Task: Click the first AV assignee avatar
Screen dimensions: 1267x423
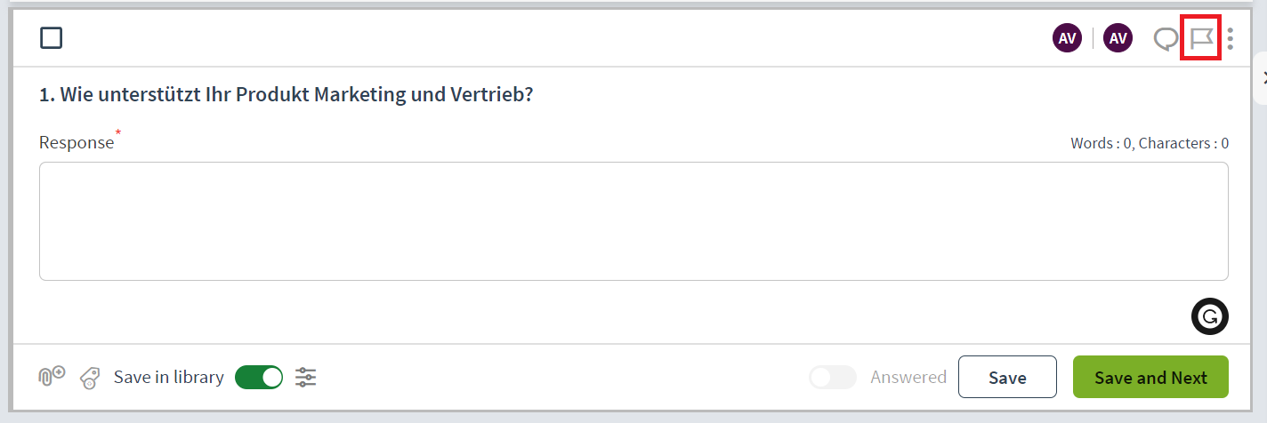Action: coord(1067,38)
